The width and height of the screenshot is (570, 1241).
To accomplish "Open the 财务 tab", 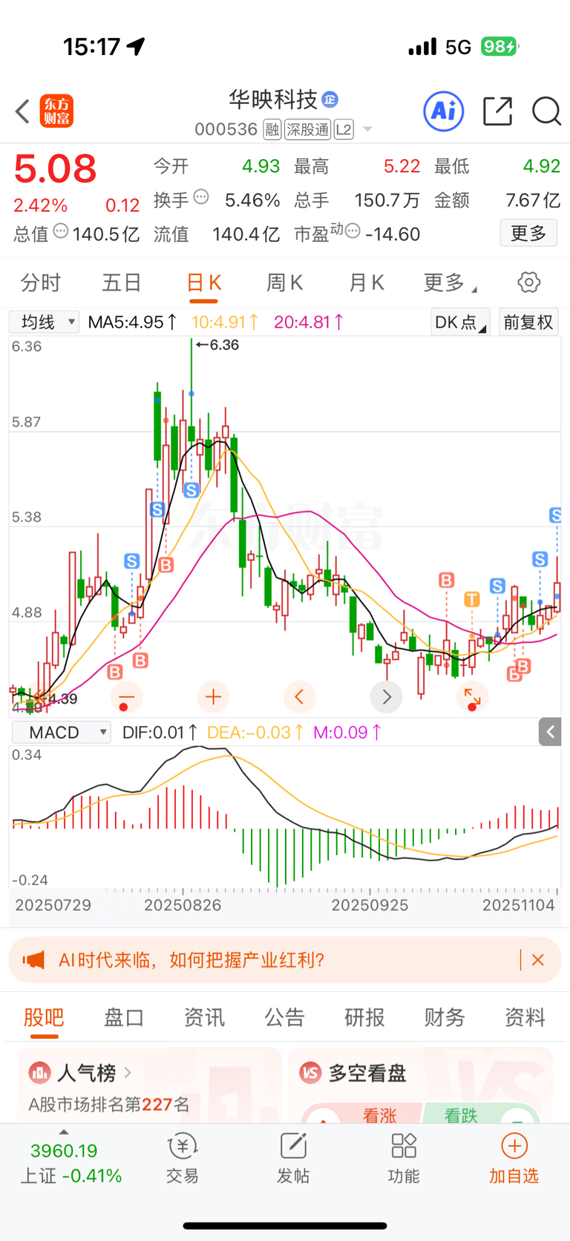I will point(445,1017).
